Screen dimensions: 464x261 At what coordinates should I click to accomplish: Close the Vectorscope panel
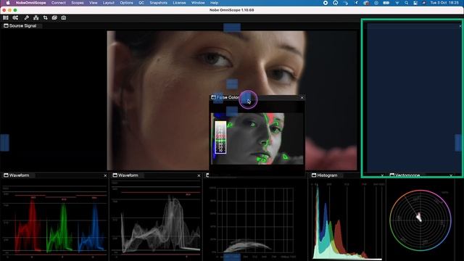pyautogui.click(x=451, y=175)
